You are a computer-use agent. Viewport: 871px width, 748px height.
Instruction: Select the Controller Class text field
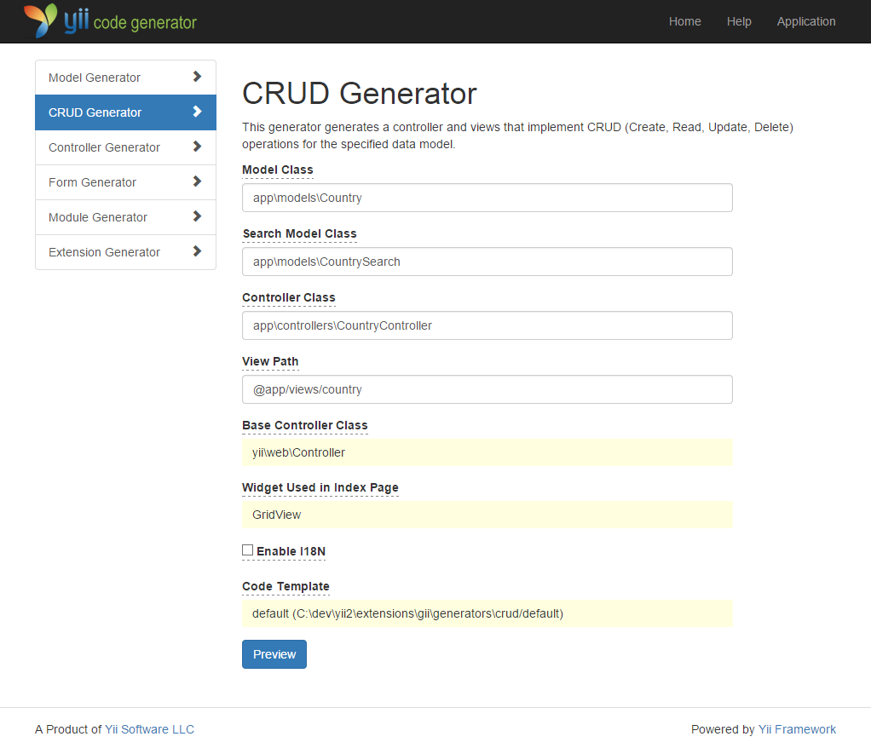click(487, 325)
